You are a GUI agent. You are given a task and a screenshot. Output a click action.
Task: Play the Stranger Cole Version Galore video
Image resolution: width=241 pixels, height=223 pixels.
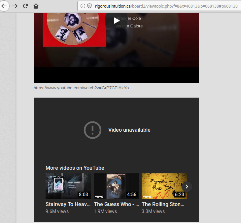pos(117,21)
